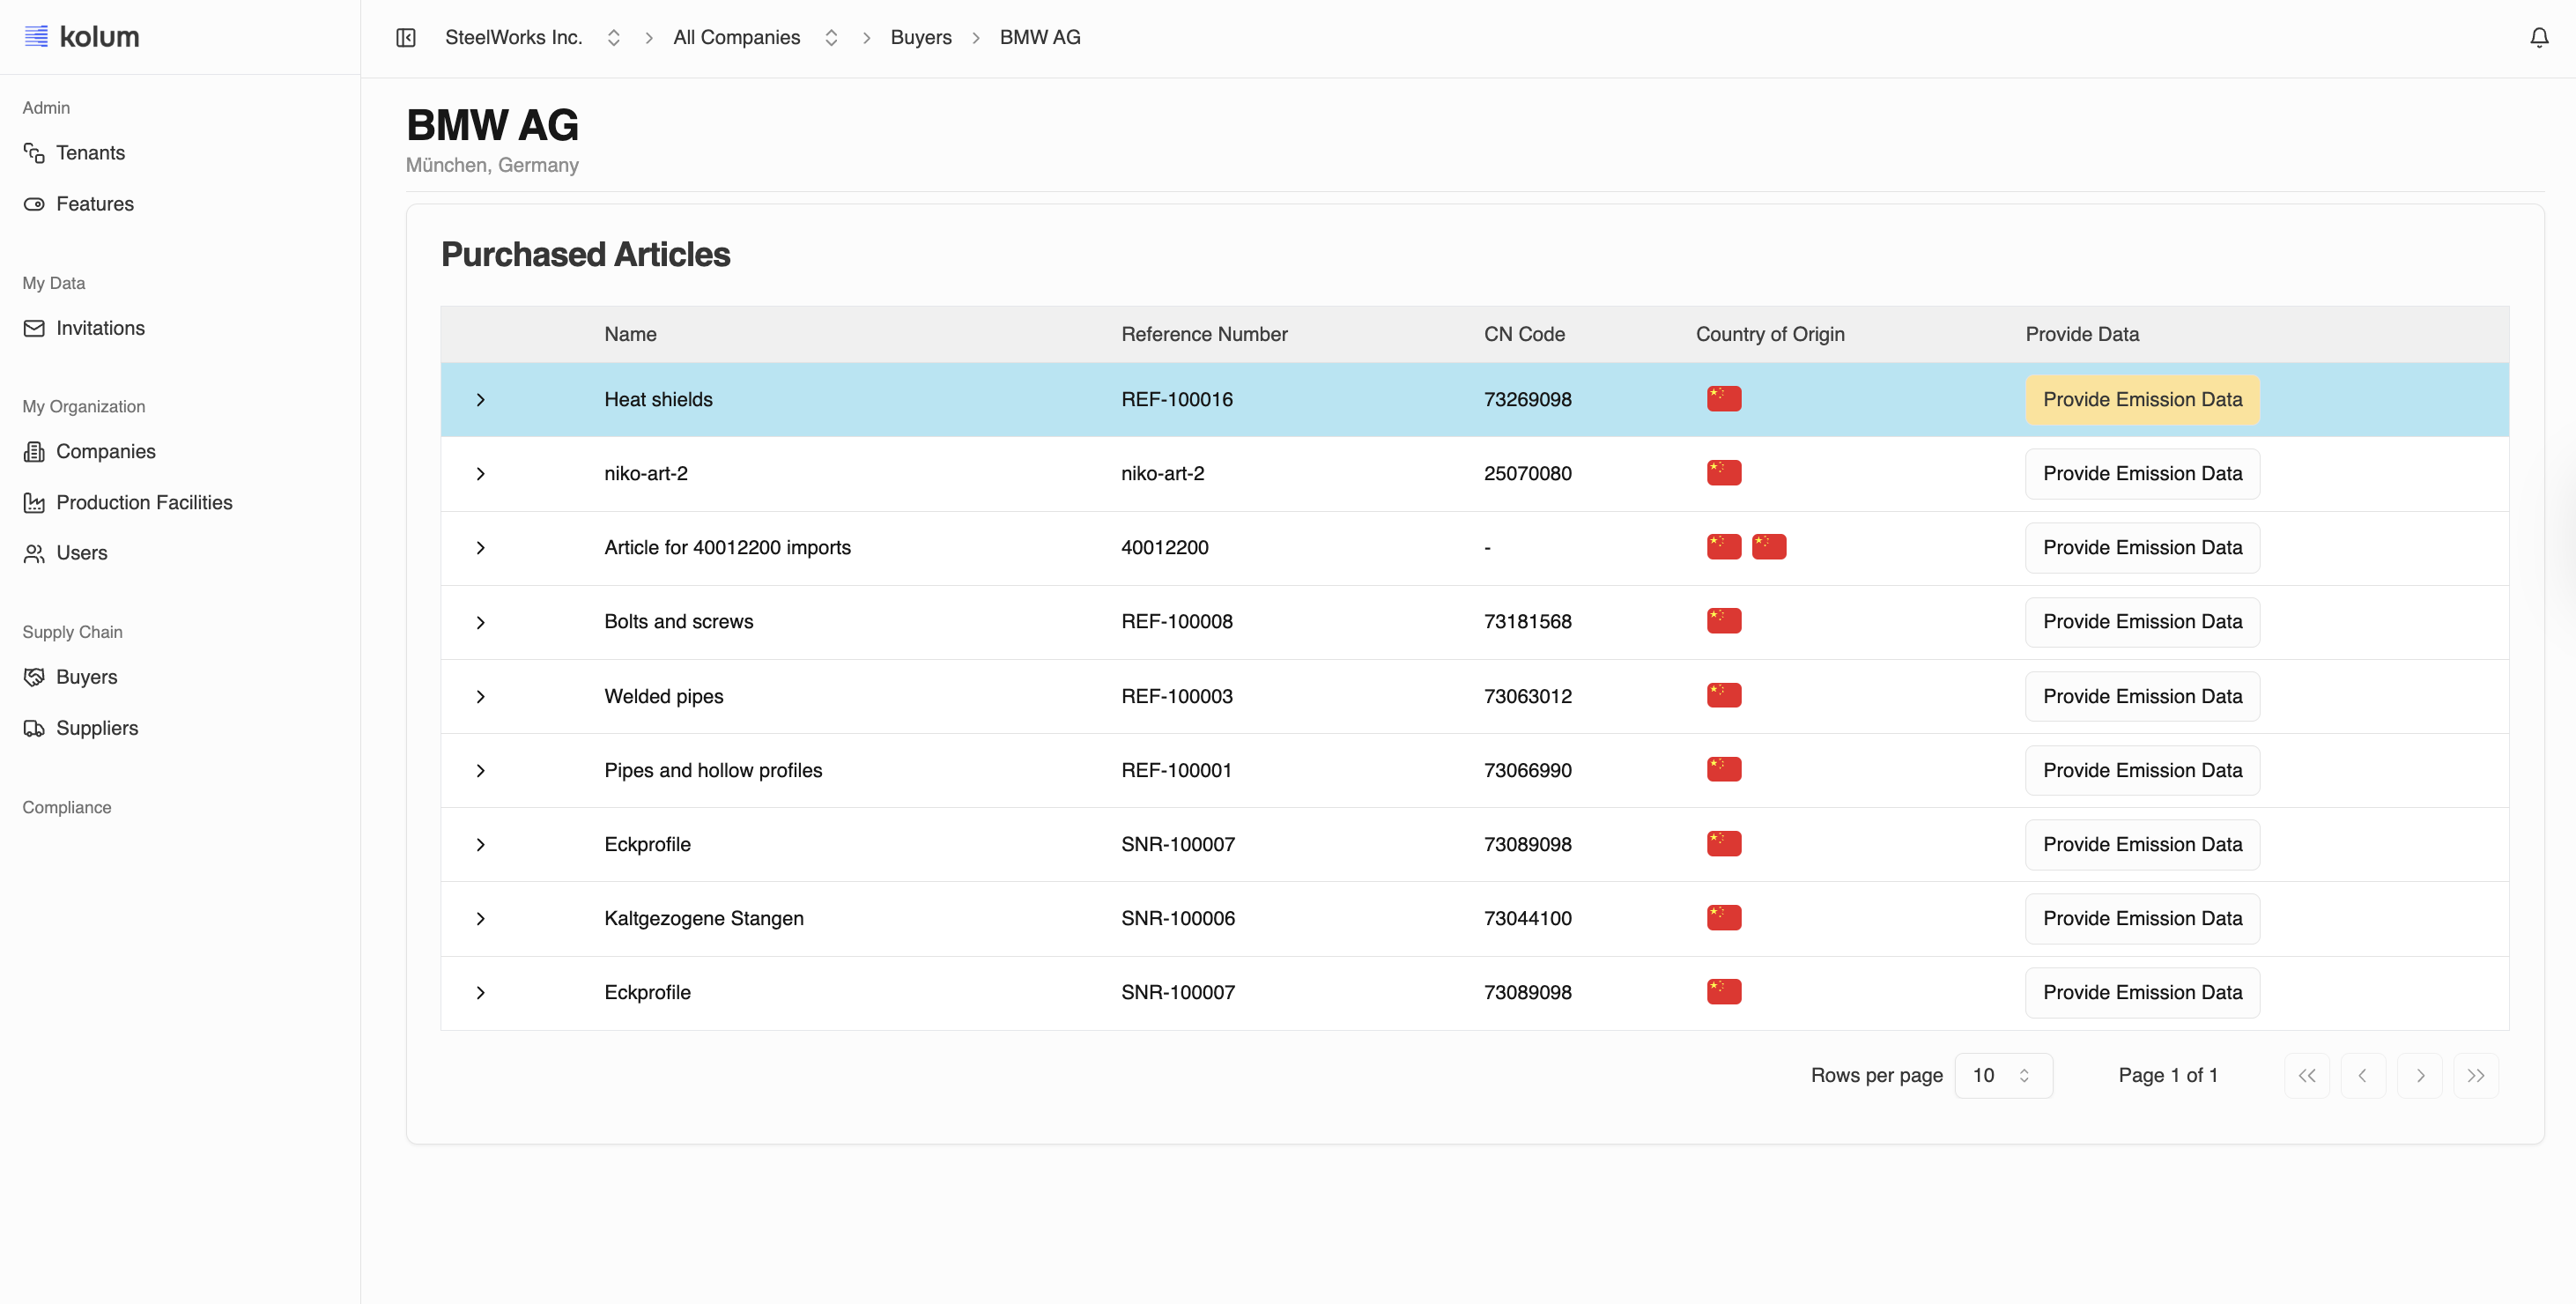Expand the Kaltgezogene Stangen row
Image resolution: width=2576 pixels, height=1304 pixels.
pos(480,918)
